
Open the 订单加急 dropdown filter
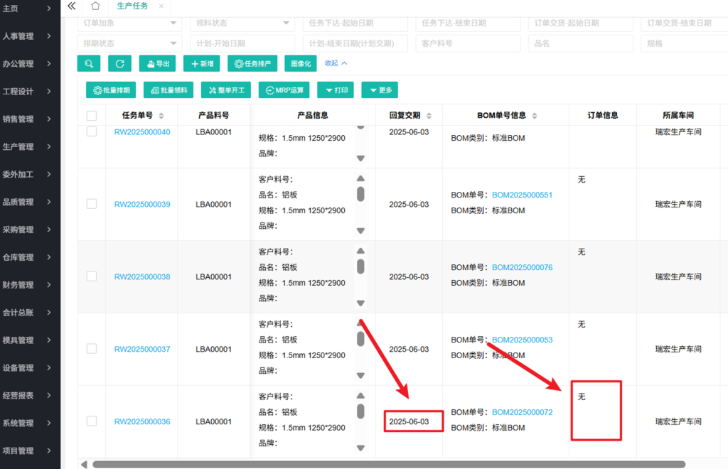129,23
